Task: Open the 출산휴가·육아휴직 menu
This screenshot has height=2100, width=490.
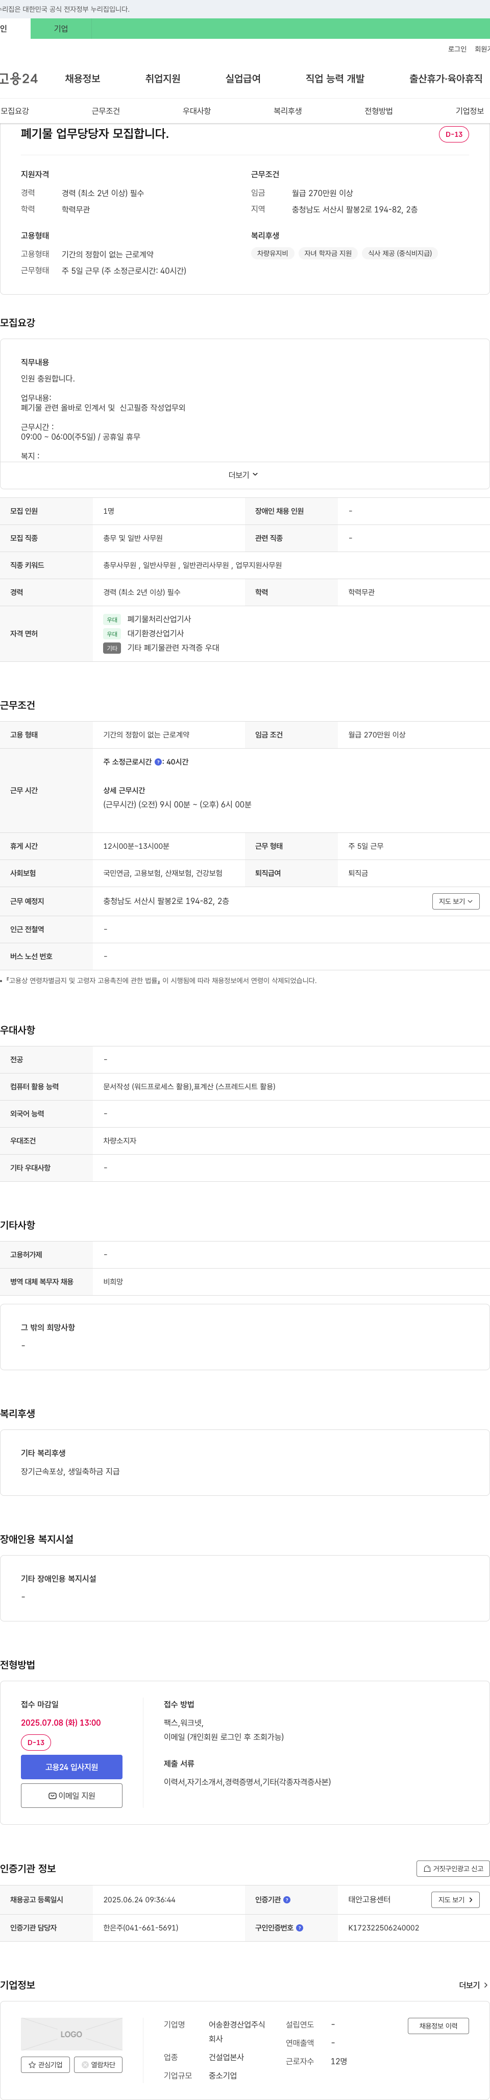Action: click(x=446, y=78)
